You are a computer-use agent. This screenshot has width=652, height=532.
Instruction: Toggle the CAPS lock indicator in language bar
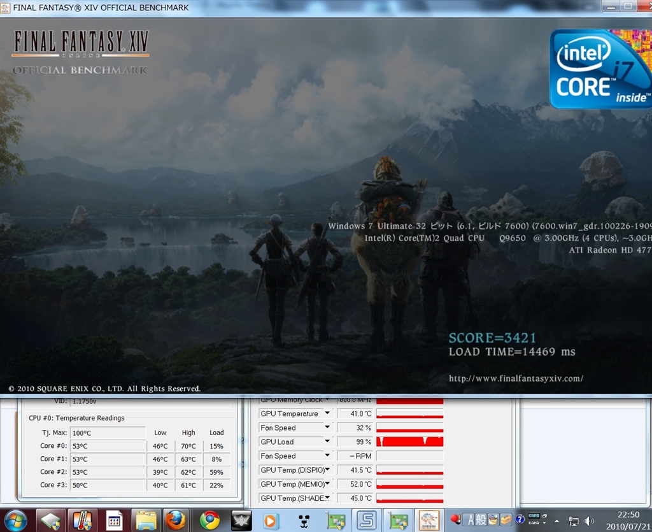pyautogui.click(x=534, y=515)
